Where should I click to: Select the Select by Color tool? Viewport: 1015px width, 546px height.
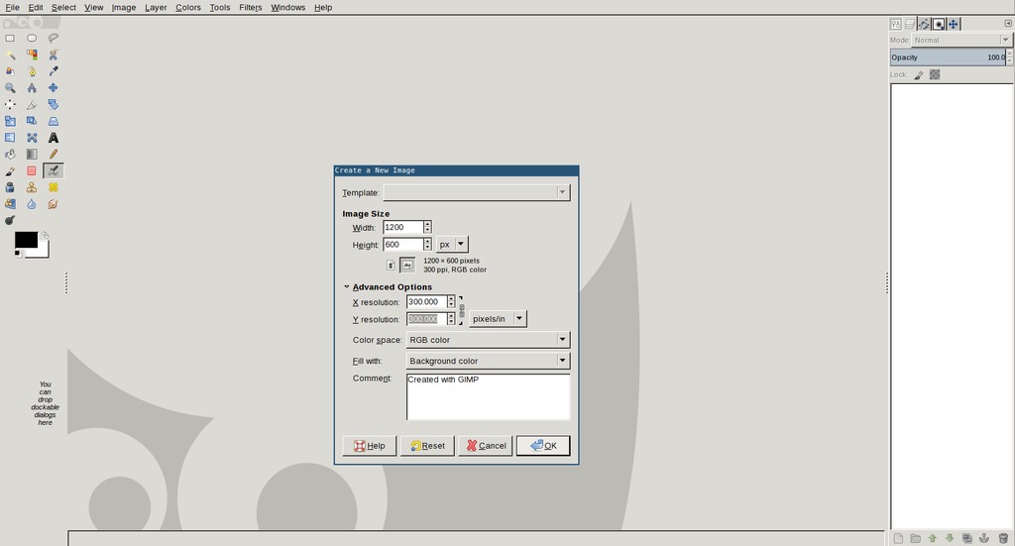click(32, 55)
